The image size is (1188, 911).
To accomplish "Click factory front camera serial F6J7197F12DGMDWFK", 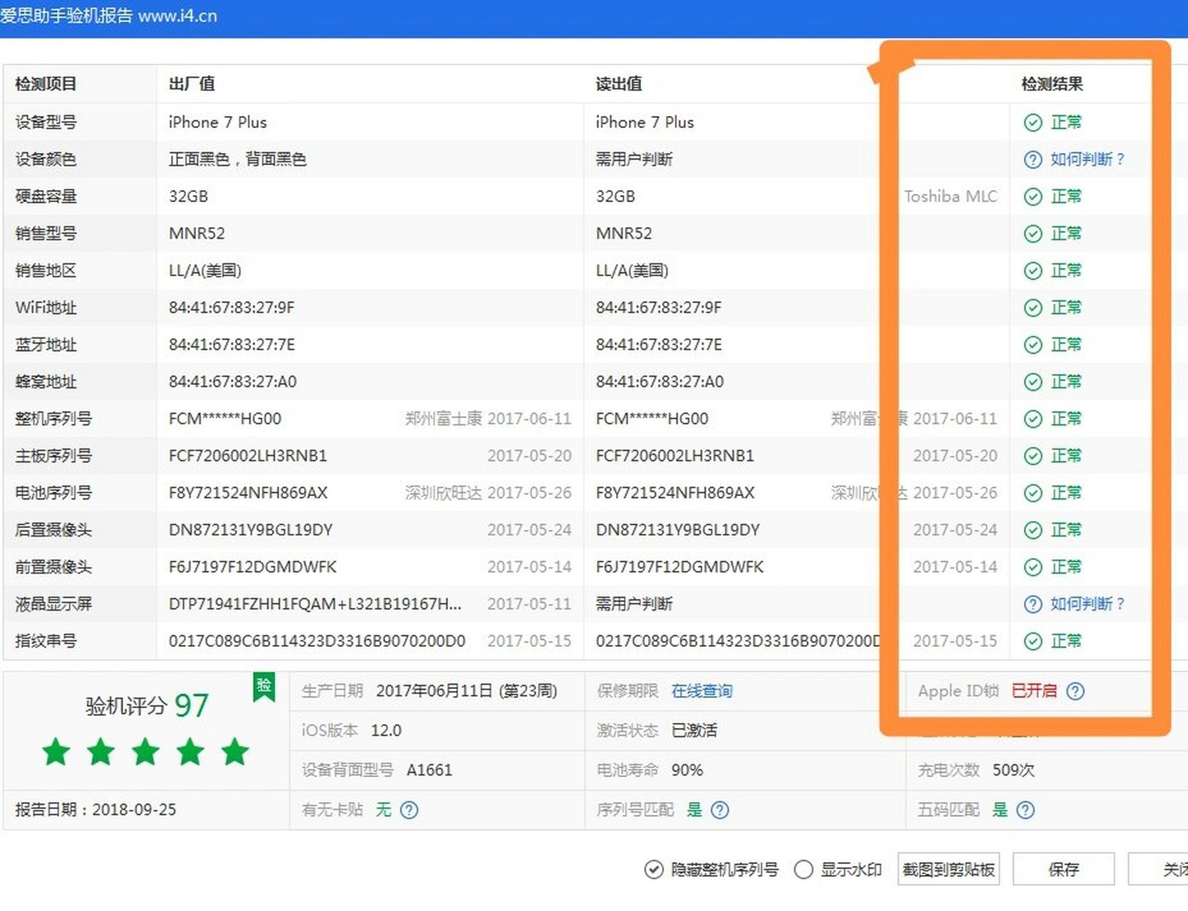I will pos(253,567).
